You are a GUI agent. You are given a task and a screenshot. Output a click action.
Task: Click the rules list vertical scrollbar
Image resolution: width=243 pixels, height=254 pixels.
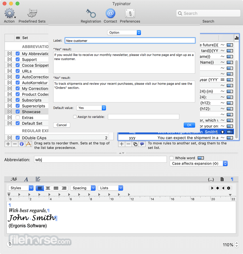[x=237, y=99]
